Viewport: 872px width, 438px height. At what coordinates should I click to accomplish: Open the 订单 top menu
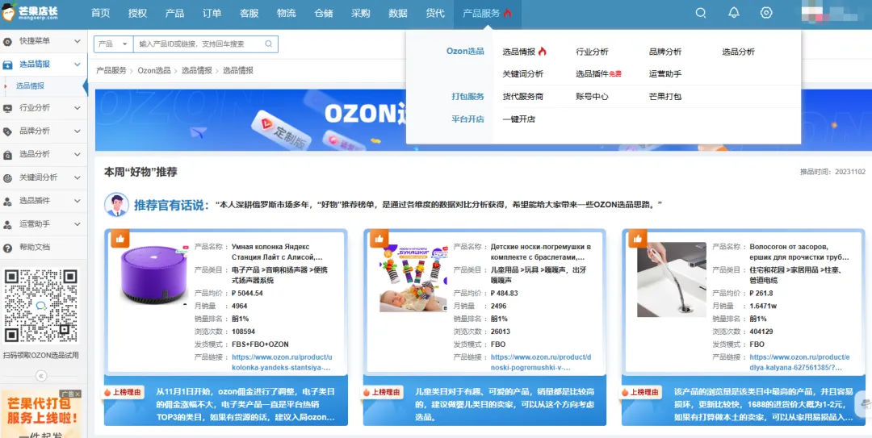[x=212, y=14]
